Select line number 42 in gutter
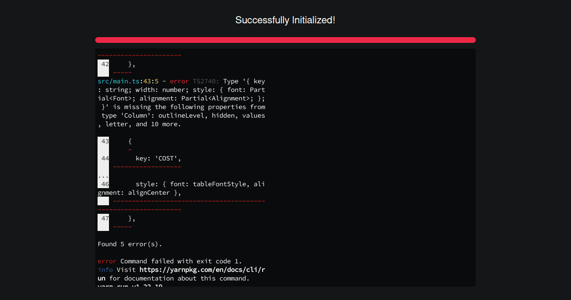 105,64
